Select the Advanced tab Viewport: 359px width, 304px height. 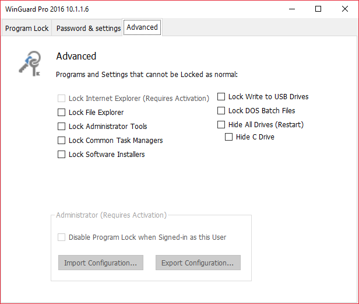(142, 27)
